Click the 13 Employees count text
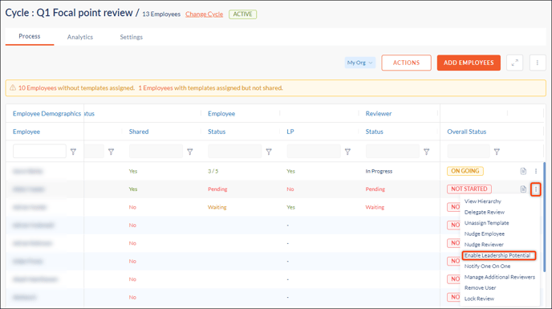This screenshot has height=309, width=552. [161, 14]
